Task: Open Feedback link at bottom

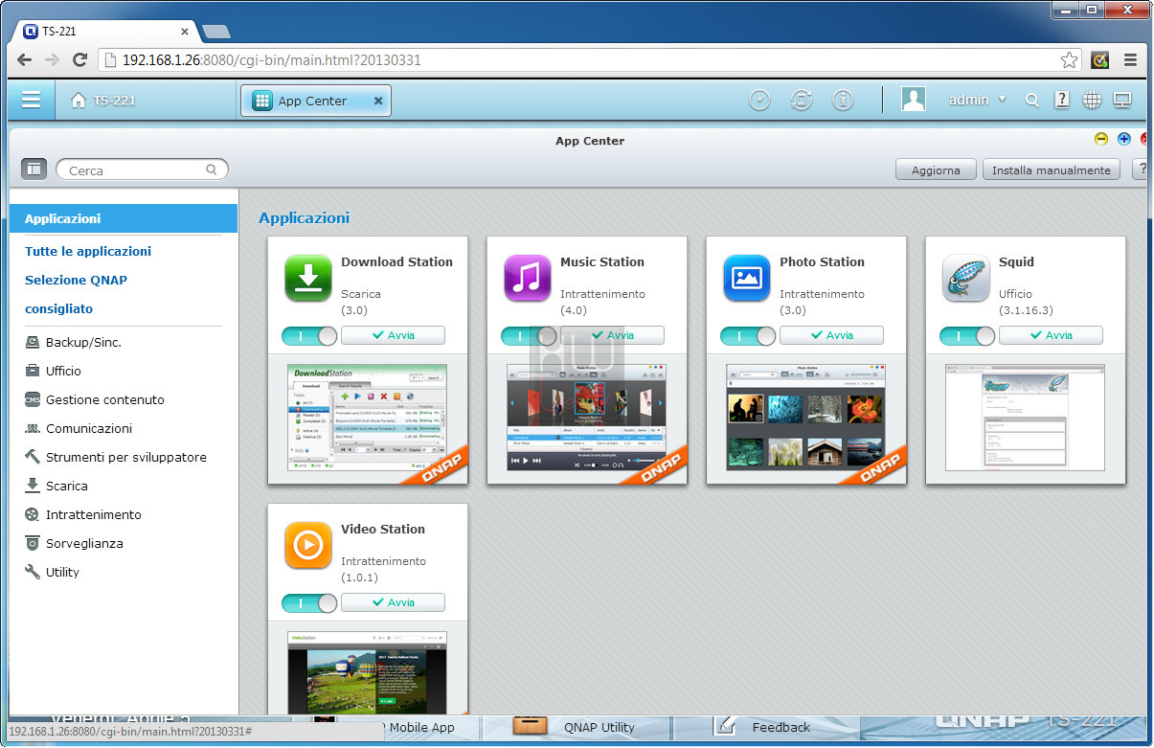Action: coord(781,727)
